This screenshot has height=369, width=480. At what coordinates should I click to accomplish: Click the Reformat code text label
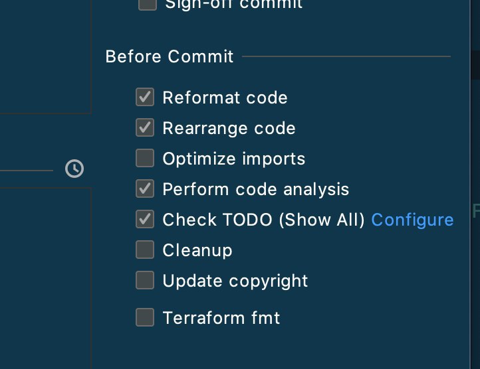point(225,98)
